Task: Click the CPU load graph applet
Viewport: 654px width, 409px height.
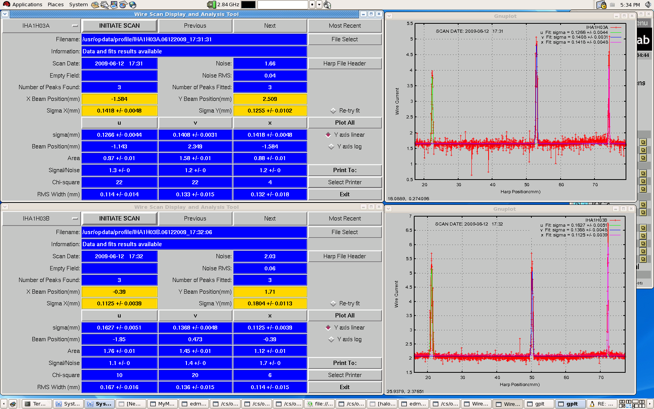Action: point(248,5)
